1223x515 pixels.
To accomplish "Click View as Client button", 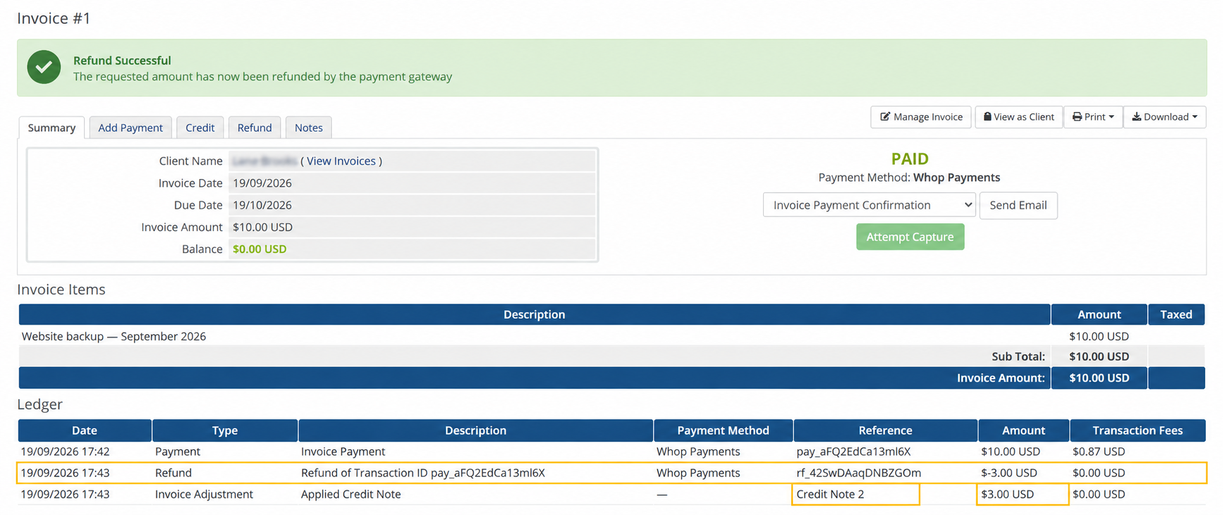I will pyautogui.click(x=1018, y=117).
